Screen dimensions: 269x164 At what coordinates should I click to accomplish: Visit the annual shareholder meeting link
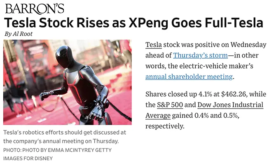(x=189, y=77)
